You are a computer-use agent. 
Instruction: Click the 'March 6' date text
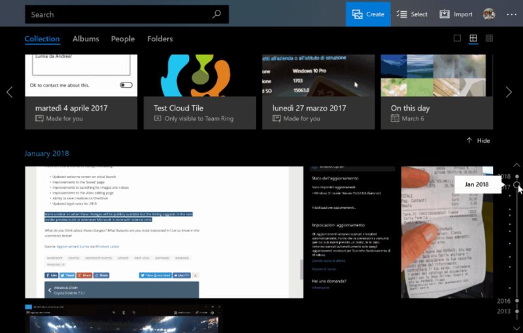pyautogui.click(x=413, y=118)
